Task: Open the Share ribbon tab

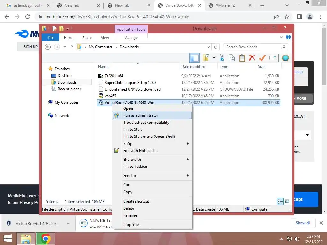Action: (x=87, y=38)
